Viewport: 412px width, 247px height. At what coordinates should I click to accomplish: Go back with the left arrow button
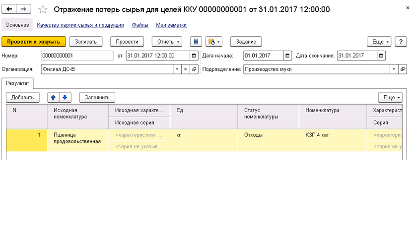(x=9, y=9)
